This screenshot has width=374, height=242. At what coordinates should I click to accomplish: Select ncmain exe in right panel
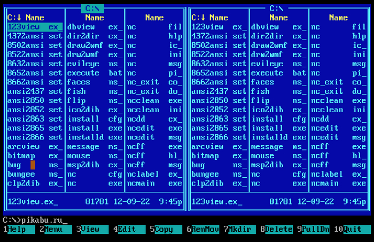coord(339,183)
